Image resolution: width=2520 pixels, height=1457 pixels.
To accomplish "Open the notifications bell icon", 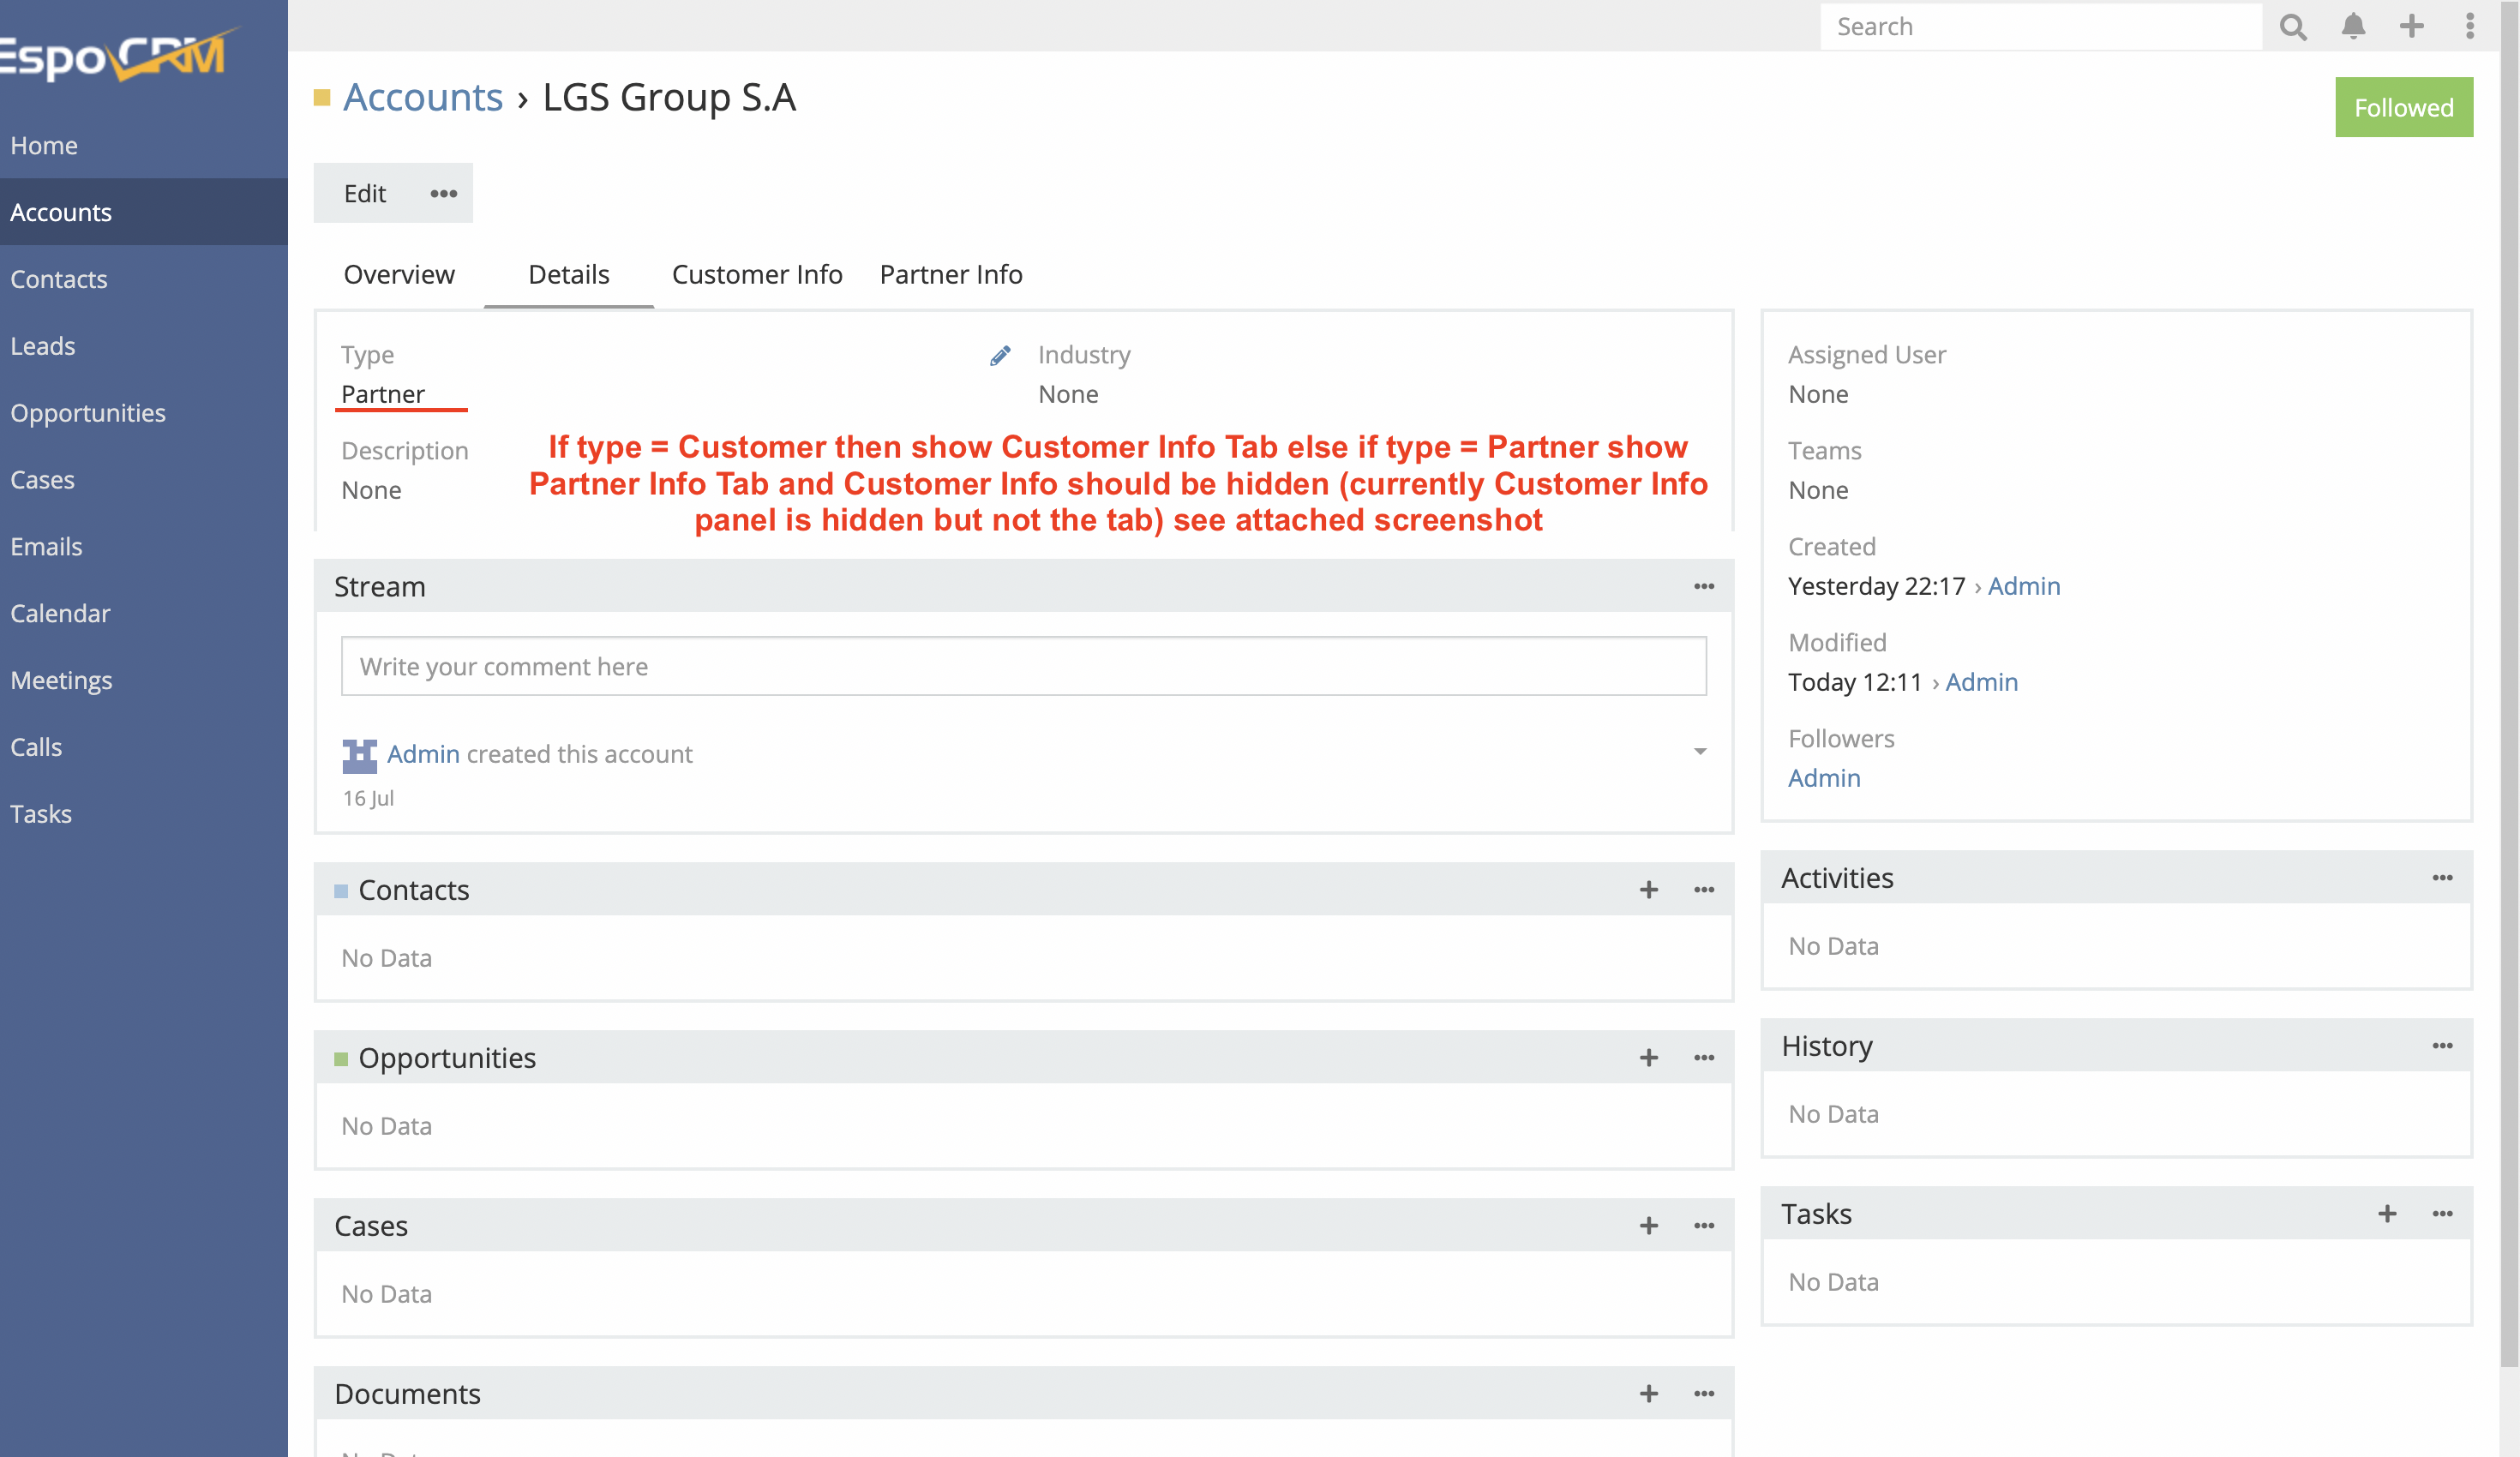I will (2353, 26).
